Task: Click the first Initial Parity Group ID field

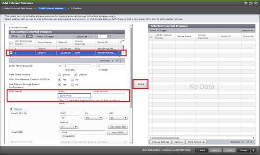Action: pos(77,66)
